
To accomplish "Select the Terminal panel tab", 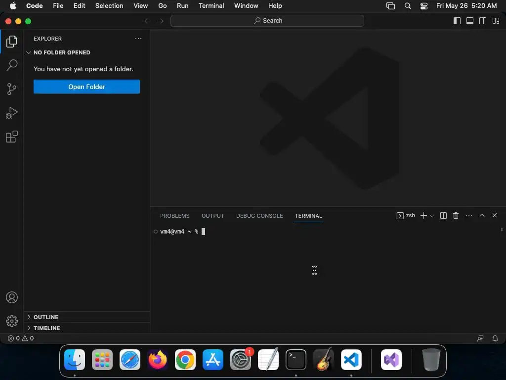I will [x=308, y=216].
